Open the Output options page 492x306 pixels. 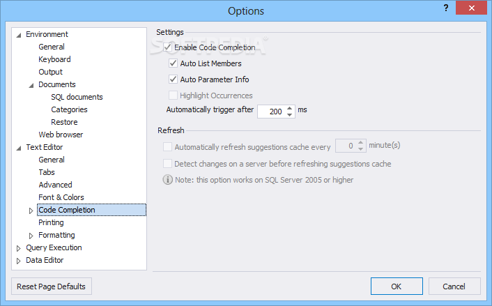point(50,72)
